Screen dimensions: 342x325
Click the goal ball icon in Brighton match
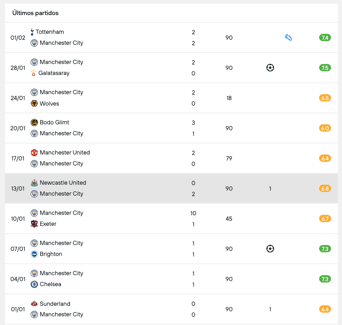pyautogui.click(x=270, y=249)
